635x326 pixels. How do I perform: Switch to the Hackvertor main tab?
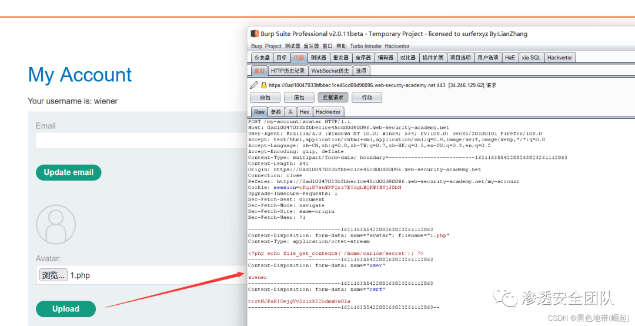tap(560, 58)
